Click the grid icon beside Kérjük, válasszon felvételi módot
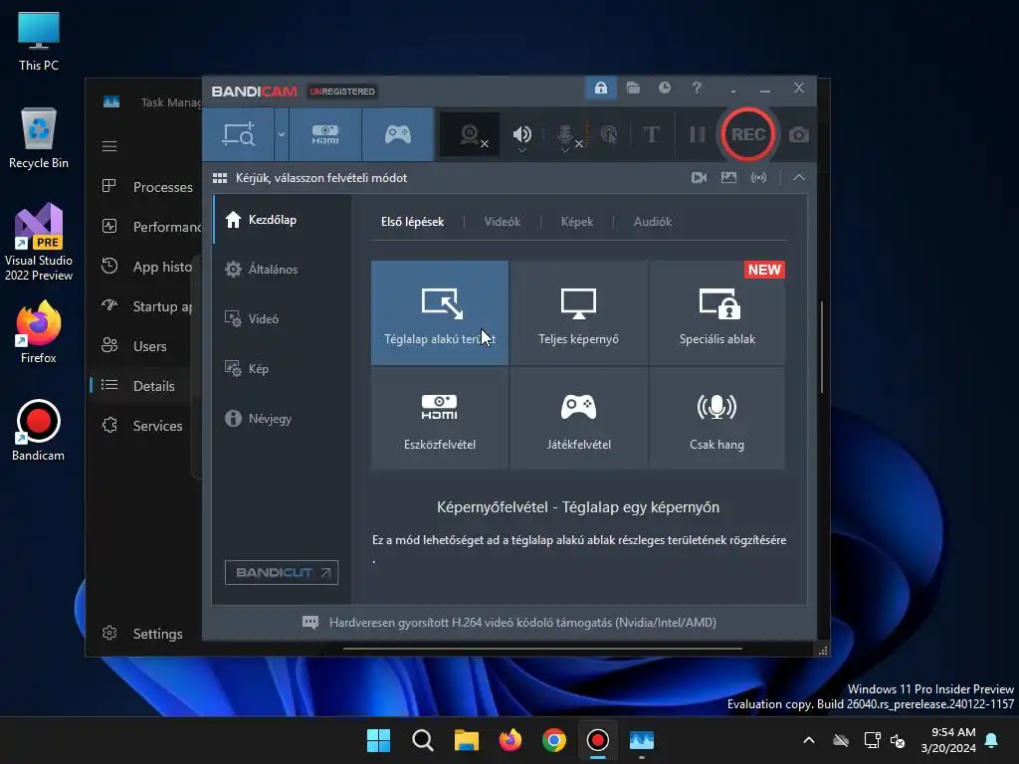Image resolution: width=1019 pixels, height=764 pixels. tap(220, 178)
